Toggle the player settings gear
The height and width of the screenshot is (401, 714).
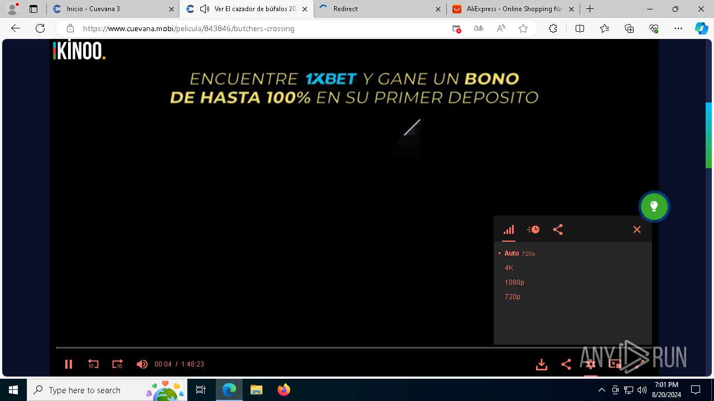(x=591, y=364)
